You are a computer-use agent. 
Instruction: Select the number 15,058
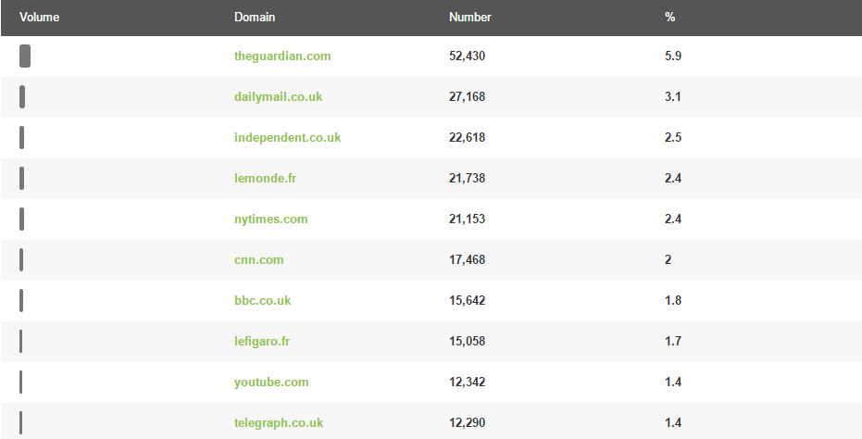pos(468,341)
